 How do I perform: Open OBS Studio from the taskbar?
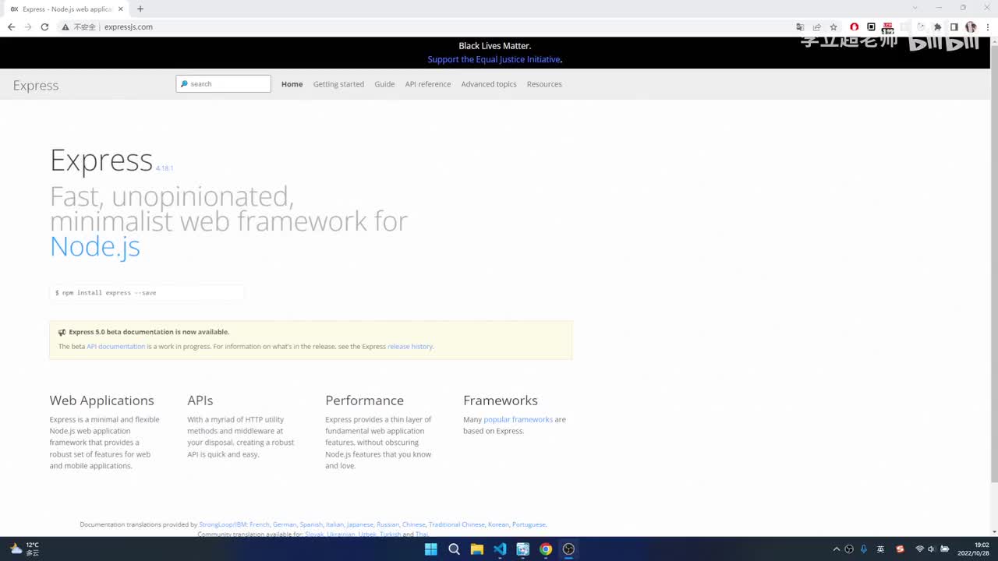[x=568, y=549]
